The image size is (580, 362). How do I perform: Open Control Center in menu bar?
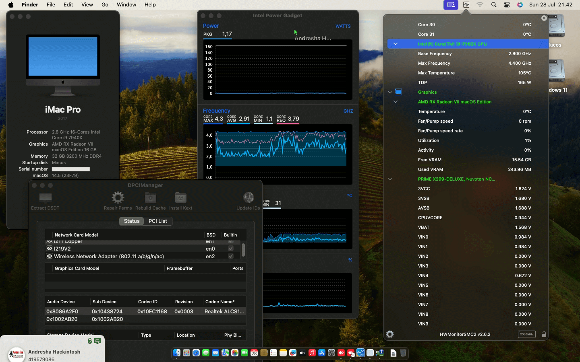[x=507, y=5]
